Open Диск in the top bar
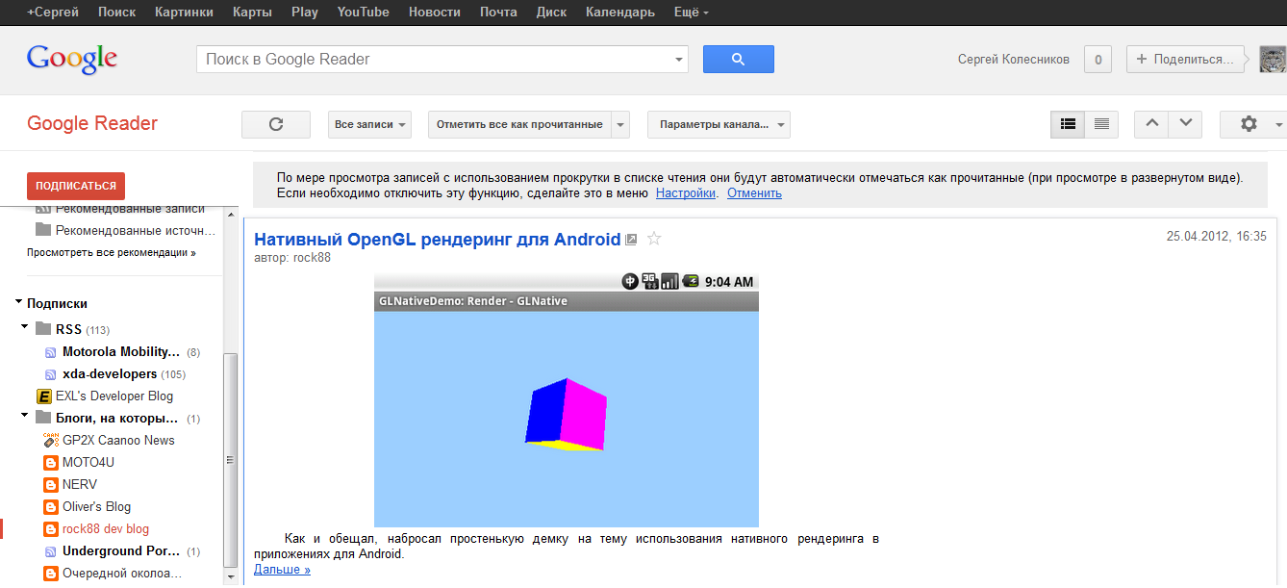1287x588 pixels. coord(551,13)
